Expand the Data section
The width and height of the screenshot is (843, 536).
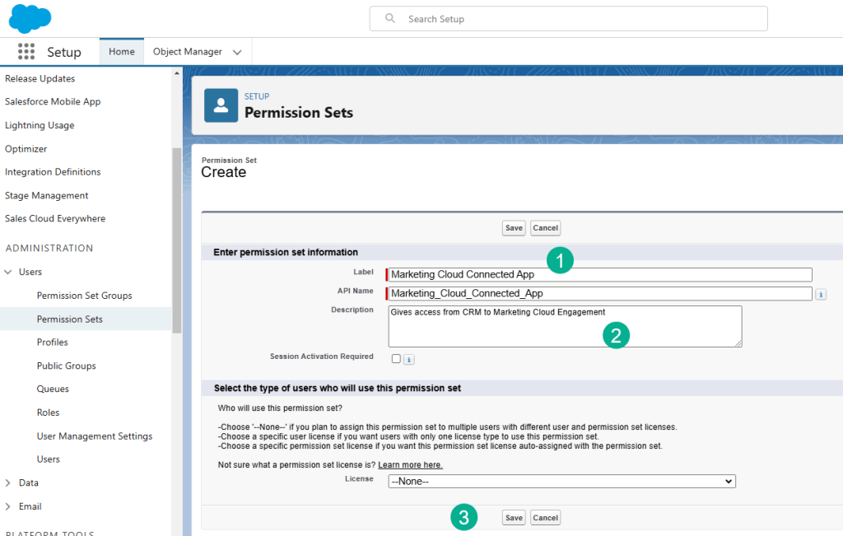coord(9,482)
